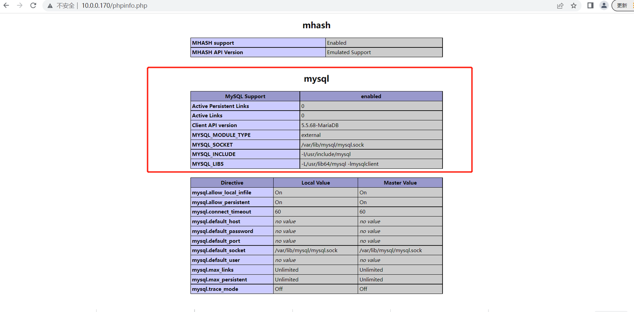Go back to the previous page
Screen dimensions: 634x312
6,5
